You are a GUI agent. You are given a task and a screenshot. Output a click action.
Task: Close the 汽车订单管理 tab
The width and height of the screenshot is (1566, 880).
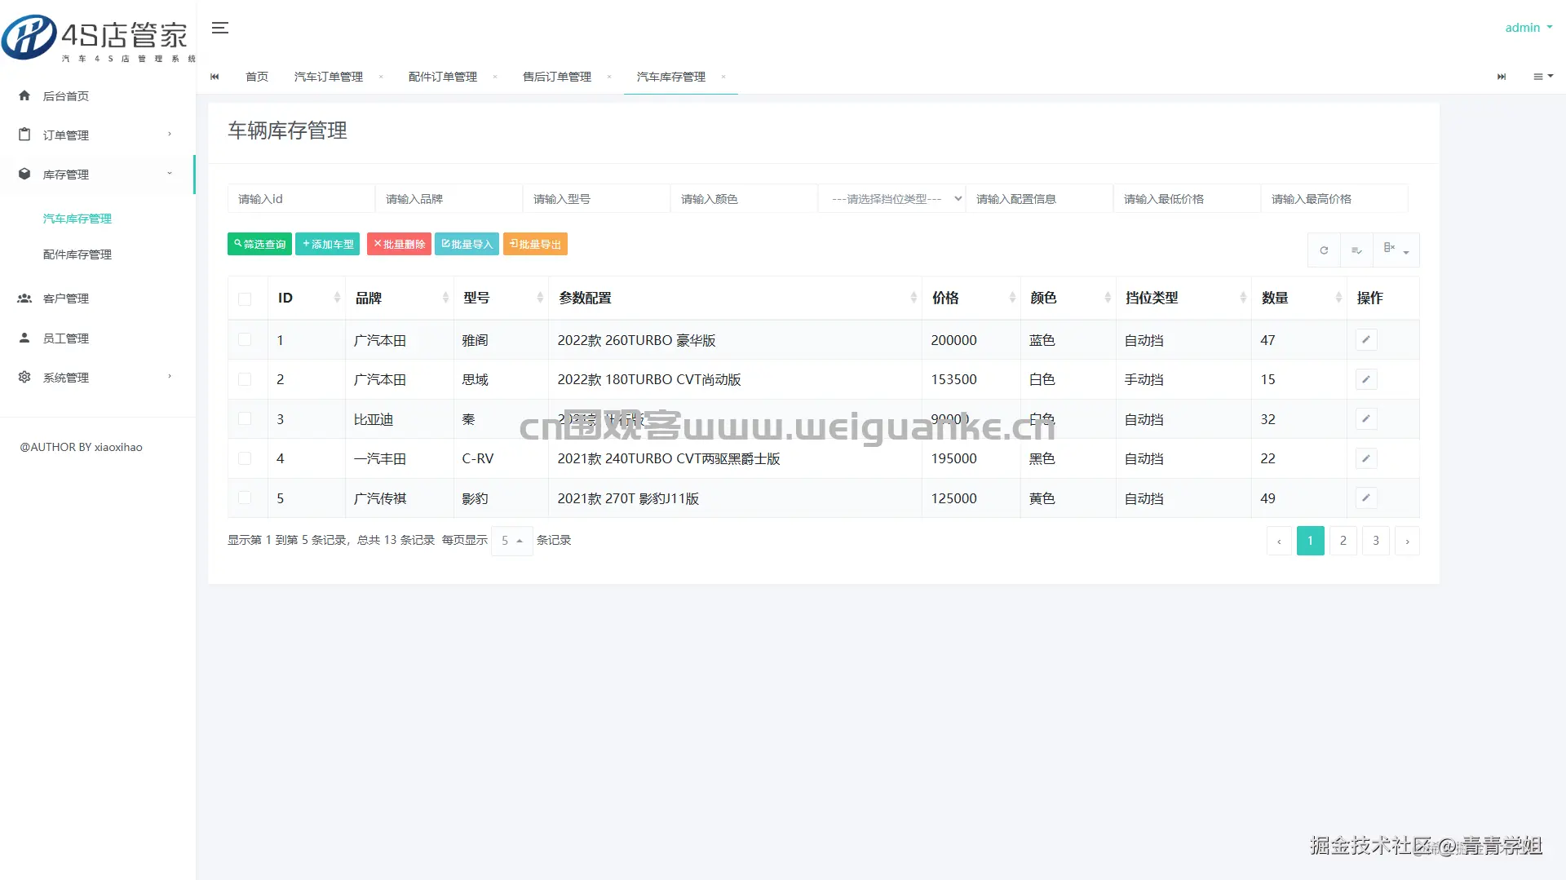coord(381,77)
